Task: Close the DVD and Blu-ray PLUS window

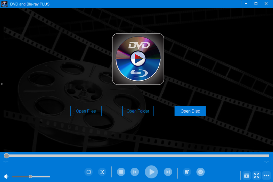Action: tap(266, 4)
